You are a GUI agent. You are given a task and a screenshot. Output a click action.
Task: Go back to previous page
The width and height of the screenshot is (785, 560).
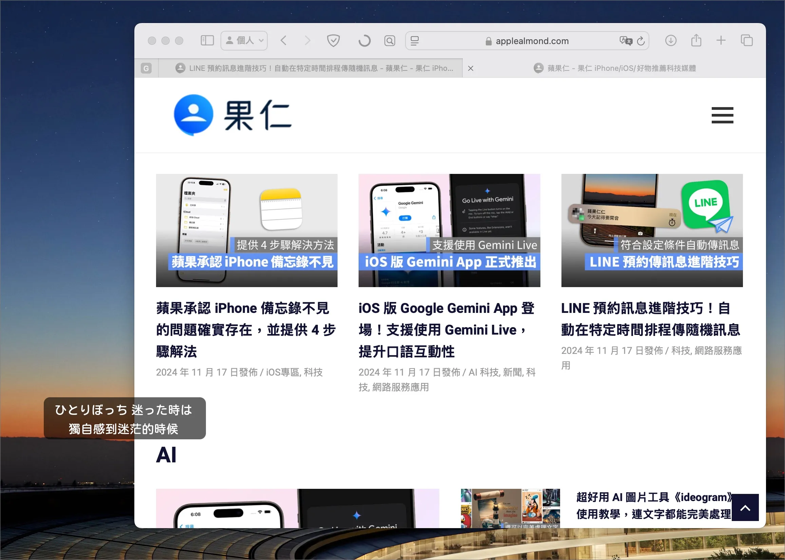click(284, 41)
